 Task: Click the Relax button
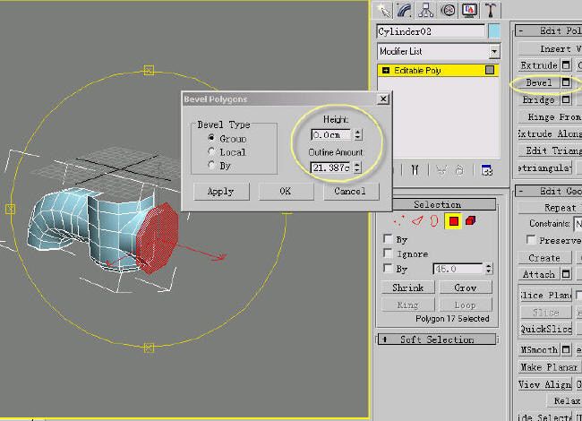click(x=563, y=401)
